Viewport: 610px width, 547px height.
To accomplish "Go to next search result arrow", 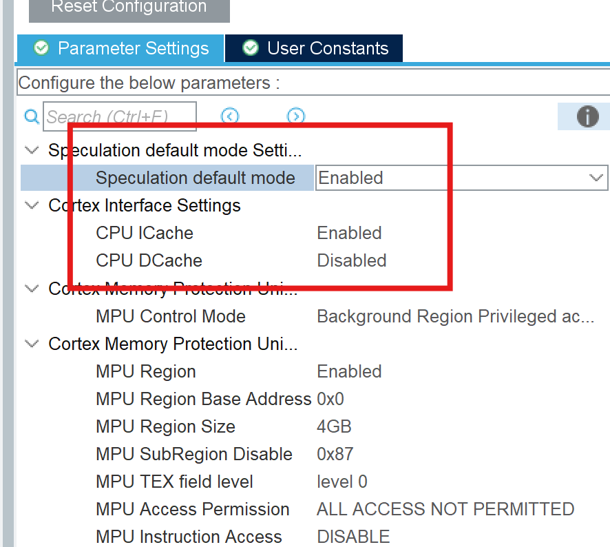I will tap(296, 116).
